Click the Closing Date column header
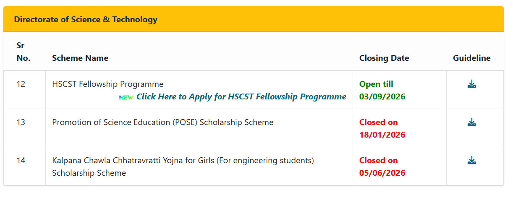The height and width of the screenshot is (198, 513). (384, 58)
